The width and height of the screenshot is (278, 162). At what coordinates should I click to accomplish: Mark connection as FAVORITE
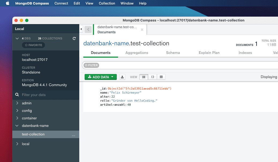coord(33,45)
